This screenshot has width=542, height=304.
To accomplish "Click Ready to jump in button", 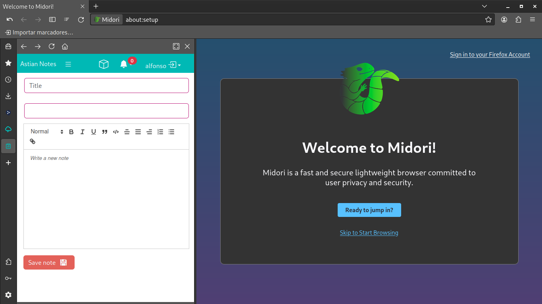I will (369, 210).
